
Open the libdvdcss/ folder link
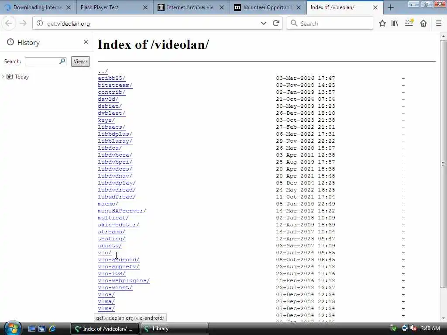point(115,169)
